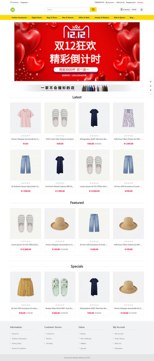154x361 pixels.
Task: Open the Language dropdown
Action: 24,2
